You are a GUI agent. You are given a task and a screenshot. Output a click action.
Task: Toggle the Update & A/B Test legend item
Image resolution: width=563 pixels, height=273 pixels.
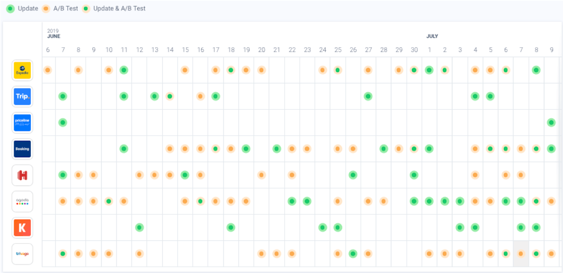[114, 8]
